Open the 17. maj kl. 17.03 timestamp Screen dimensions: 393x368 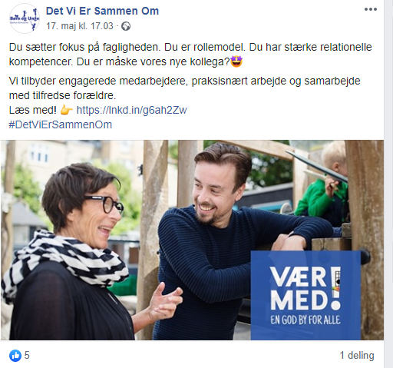tap(80, 26)
